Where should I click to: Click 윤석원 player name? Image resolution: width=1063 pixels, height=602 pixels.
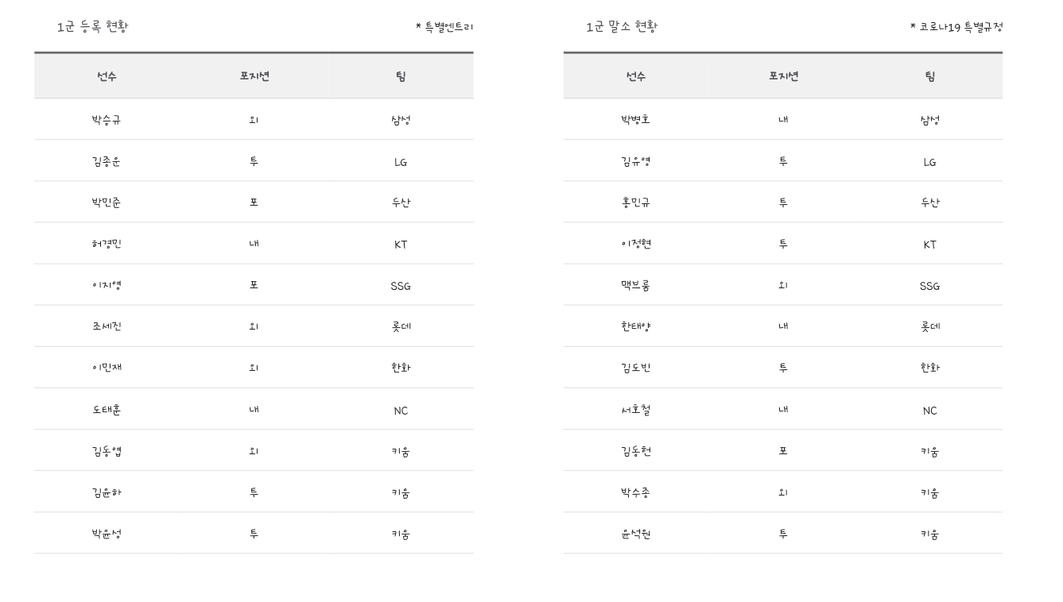635,534
